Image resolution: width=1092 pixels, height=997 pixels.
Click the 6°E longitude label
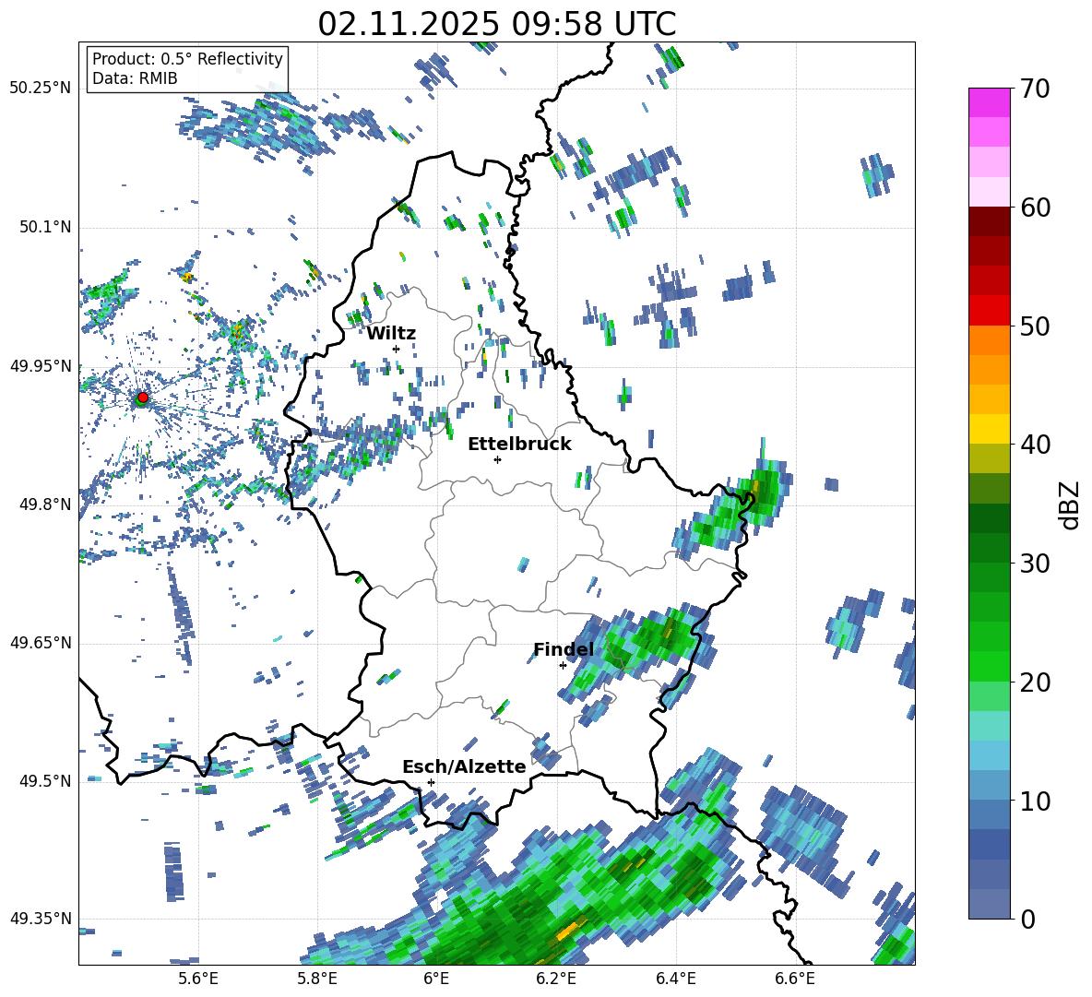pyautogui.click(x=436, y=979)
